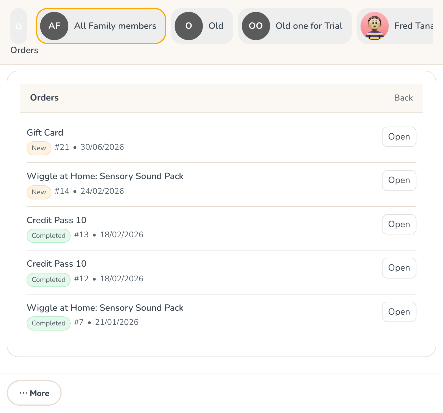This screenshot has height=413, width=443.
Task: Choose the Fred Tana member tab
Action: pos(395,26)
